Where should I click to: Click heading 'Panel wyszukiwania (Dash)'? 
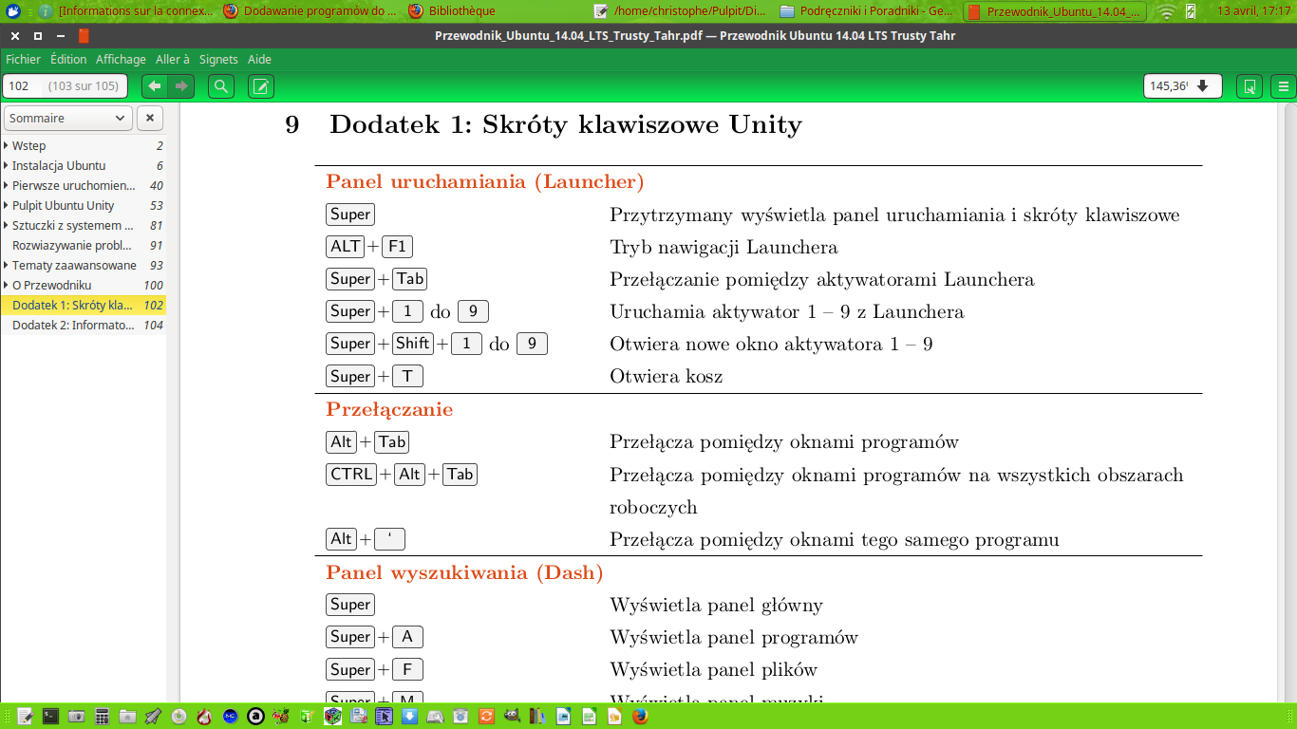(x=464, y=572)
